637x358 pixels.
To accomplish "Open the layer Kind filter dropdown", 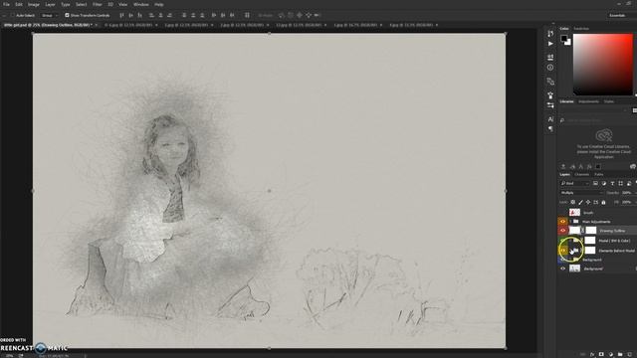I will click(574, 183).
